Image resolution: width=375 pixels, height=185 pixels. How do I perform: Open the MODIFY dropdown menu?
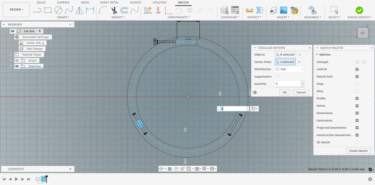click(118, 17)
